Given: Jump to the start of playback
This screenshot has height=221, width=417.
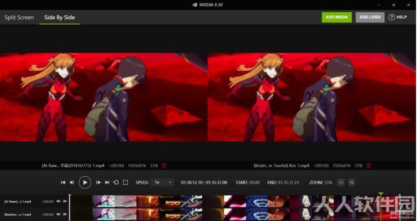Looking at the screenshot, I should click(x=63, y=182).
